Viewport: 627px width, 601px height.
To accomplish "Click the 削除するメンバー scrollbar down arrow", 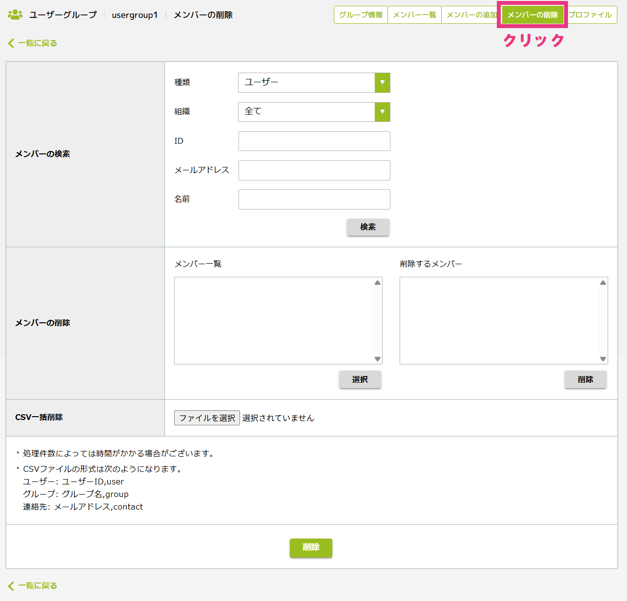I will point(603,359).
